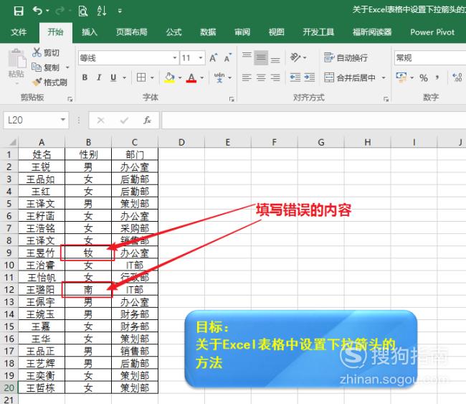Click the Borders icon
The image size is (466, 404).
(141, 77)
